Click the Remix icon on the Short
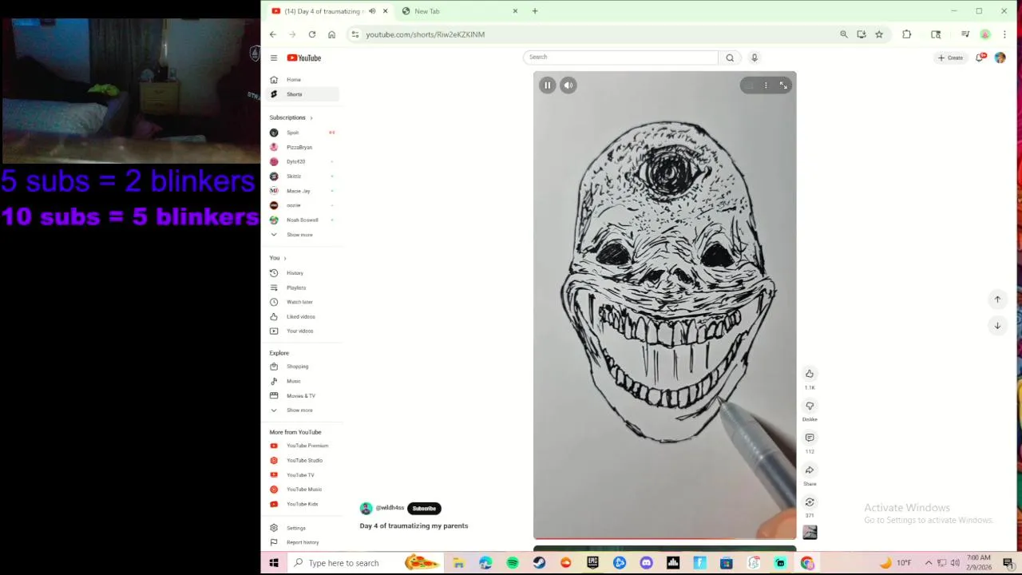 click(810, 502)
